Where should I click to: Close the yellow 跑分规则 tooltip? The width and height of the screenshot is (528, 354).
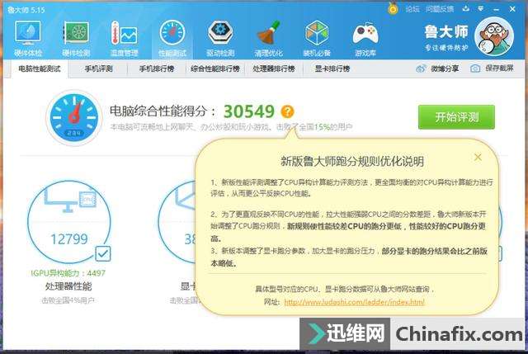[478, 158]
